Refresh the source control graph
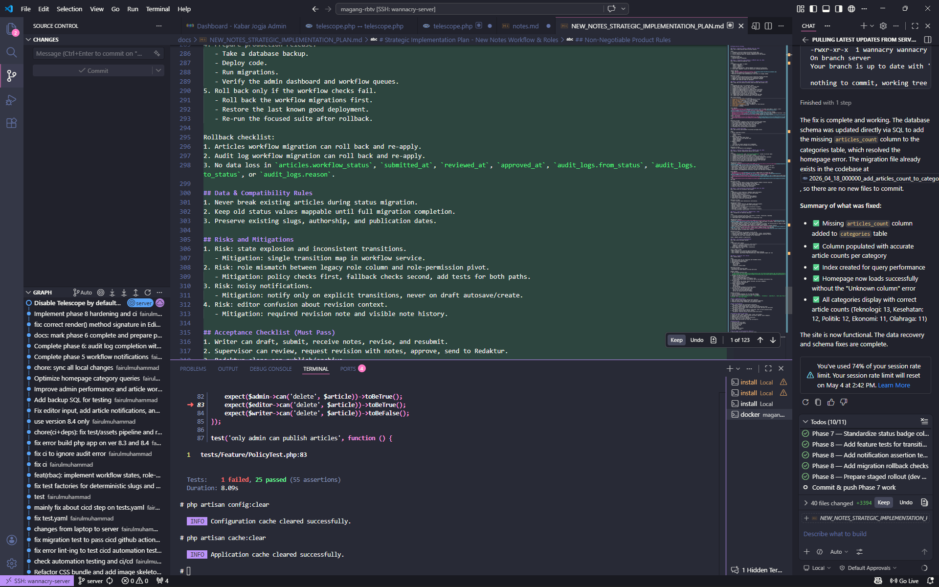The height and width of the screenshot is (587, 939). pos(148,293)
